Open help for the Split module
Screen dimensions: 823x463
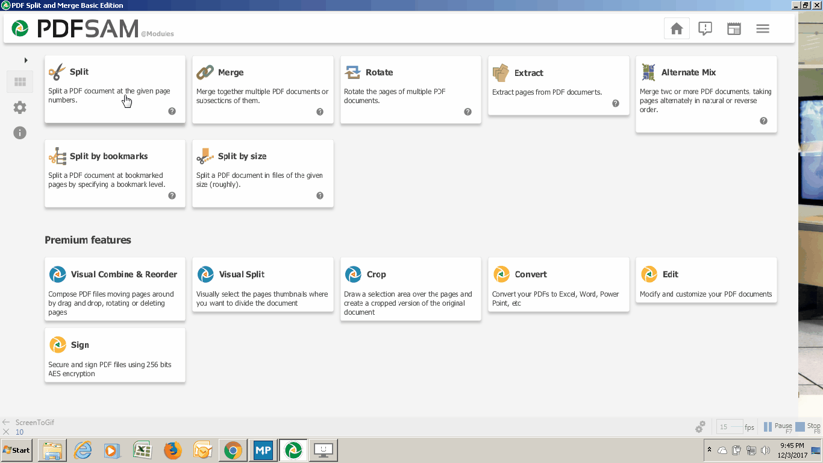coord(172,112)
